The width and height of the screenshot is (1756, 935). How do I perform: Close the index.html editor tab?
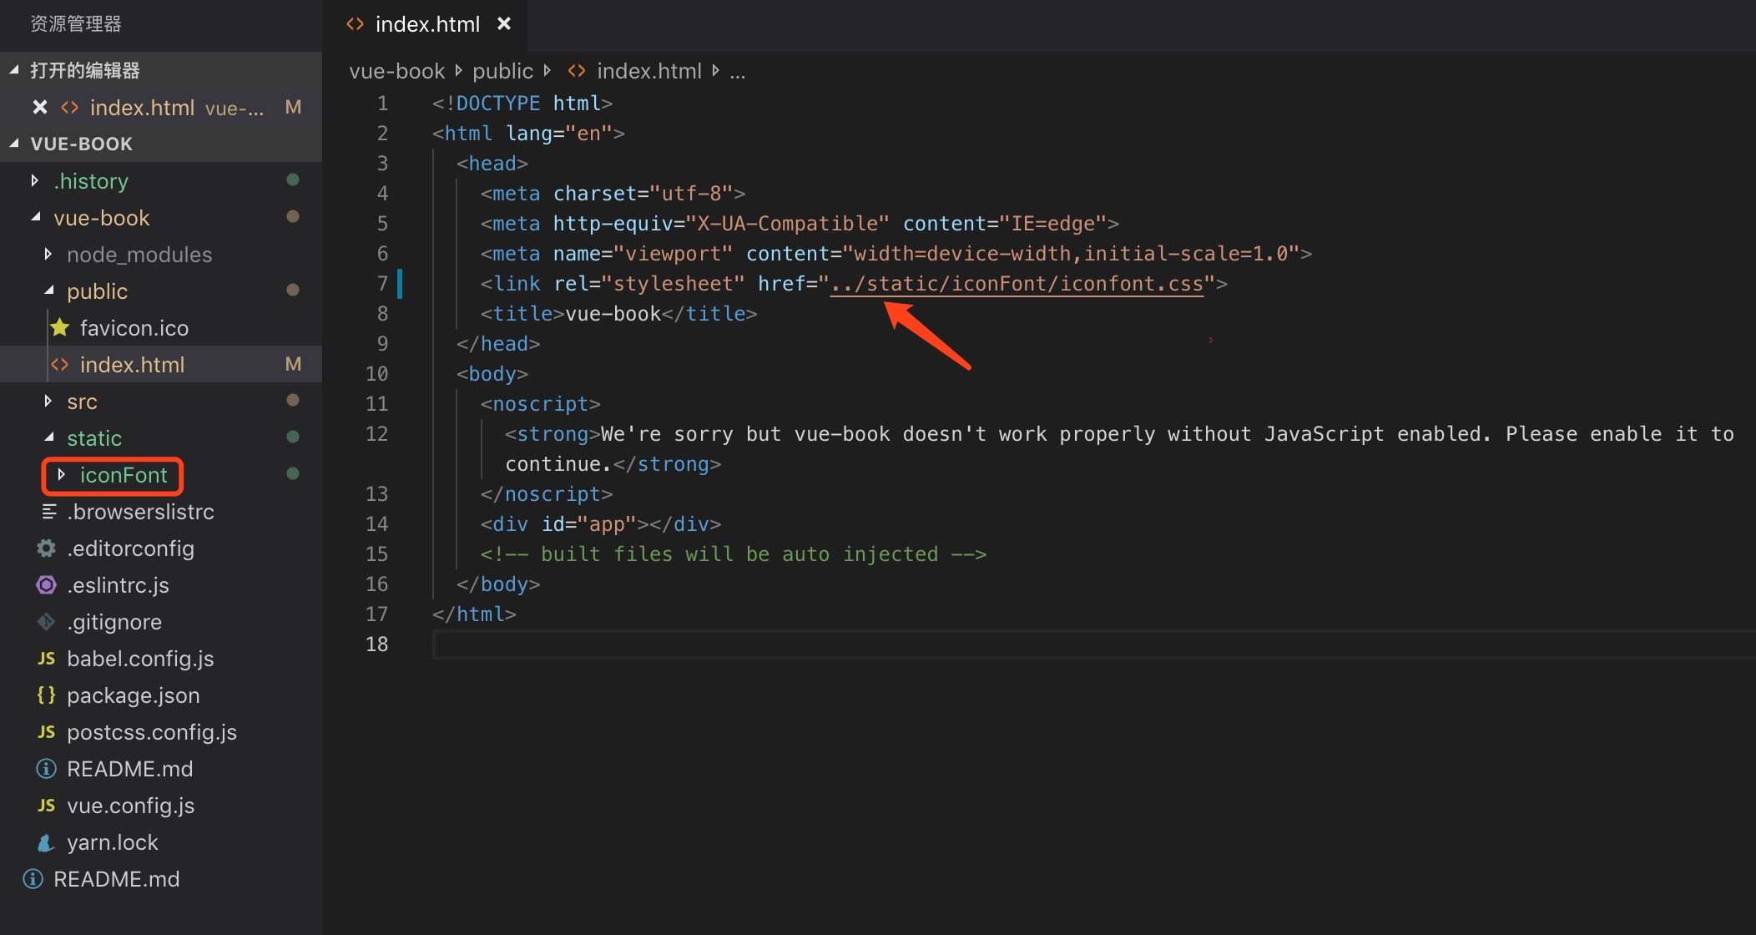pos(504,24)
